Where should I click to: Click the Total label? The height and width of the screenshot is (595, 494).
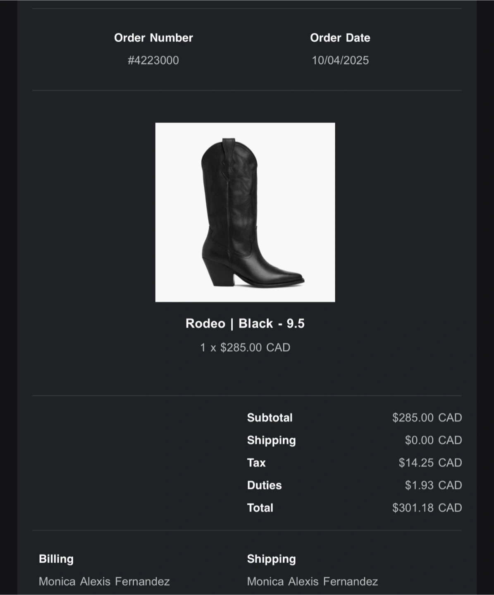coord(260,508)
